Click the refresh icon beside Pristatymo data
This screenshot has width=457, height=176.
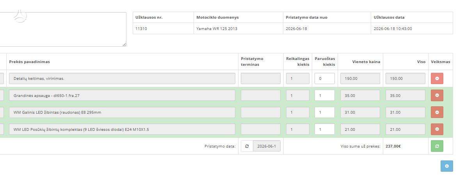(247, 146)
